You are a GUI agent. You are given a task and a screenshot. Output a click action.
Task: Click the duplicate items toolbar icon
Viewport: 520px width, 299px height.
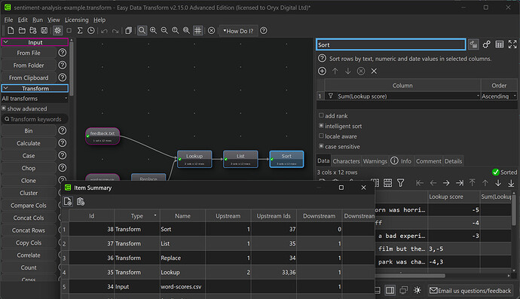tap(128, 31)
